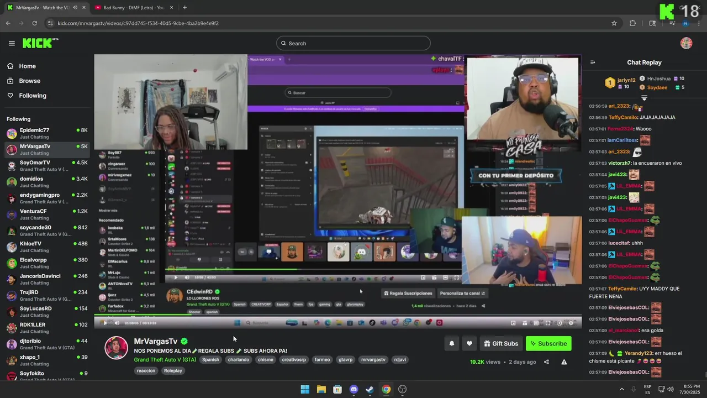Viewport: 707px width, 398px height.
Task: Open endygamingpro channel
Action: [x=47, y=198]
